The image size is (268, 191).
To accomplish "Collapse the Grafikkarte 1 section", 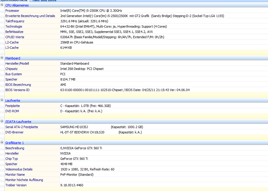I will click(2, 142).
